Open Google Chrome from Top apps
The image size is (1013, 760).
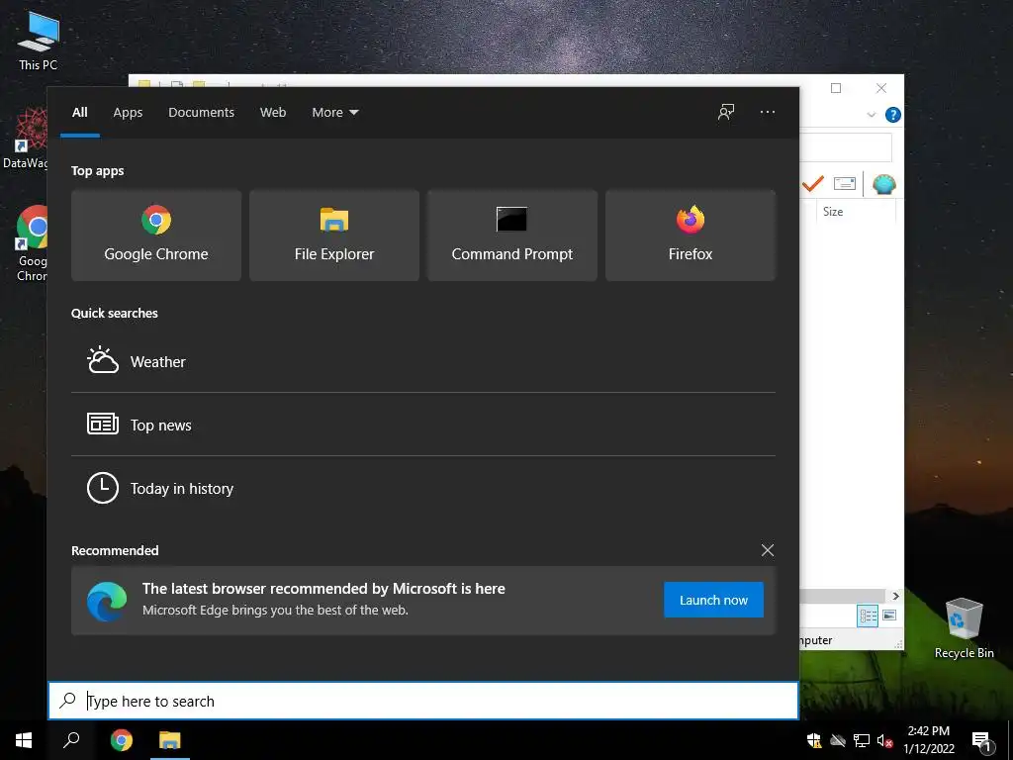155,236
